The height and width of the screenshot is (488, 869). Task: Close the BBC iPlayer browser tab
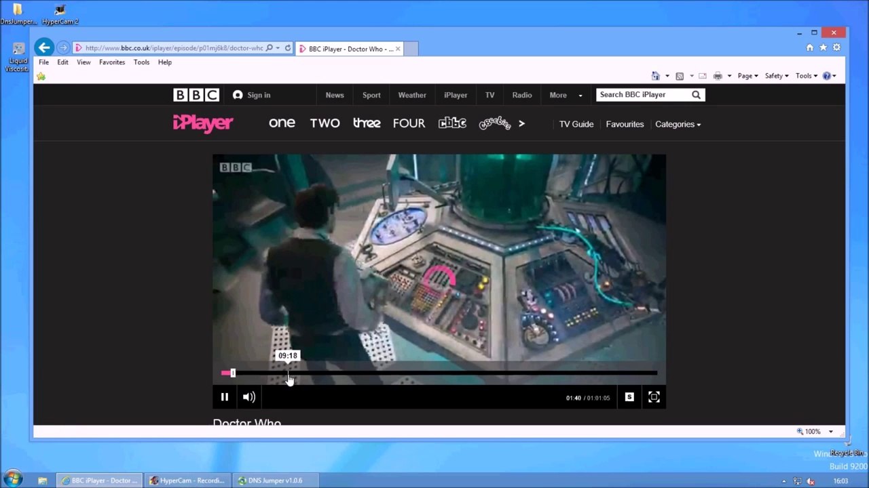point(398,49)
